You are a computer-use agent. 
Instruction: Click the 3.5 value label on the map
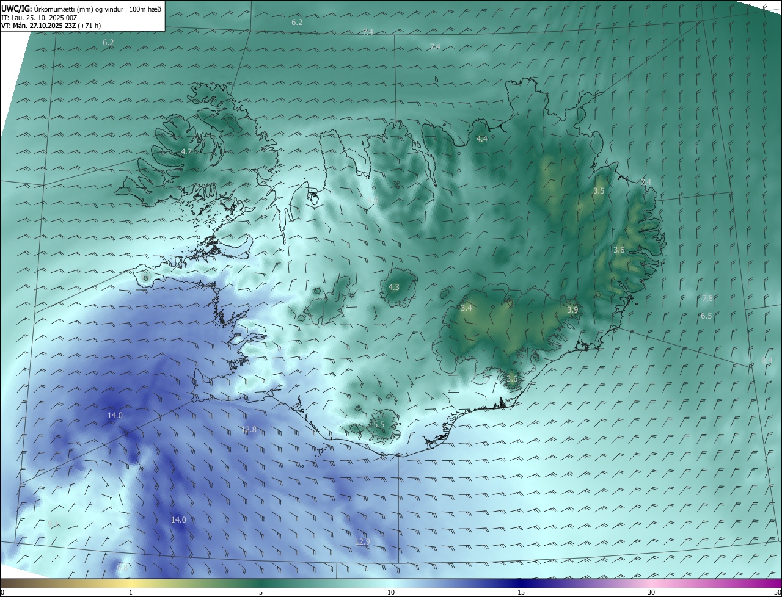tap(599, 191)
